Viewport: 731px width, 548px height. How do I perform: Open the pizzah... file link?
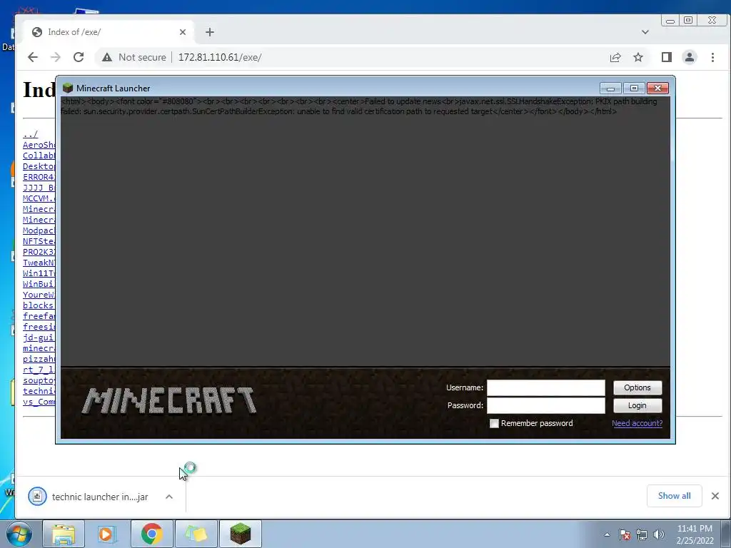39,360
